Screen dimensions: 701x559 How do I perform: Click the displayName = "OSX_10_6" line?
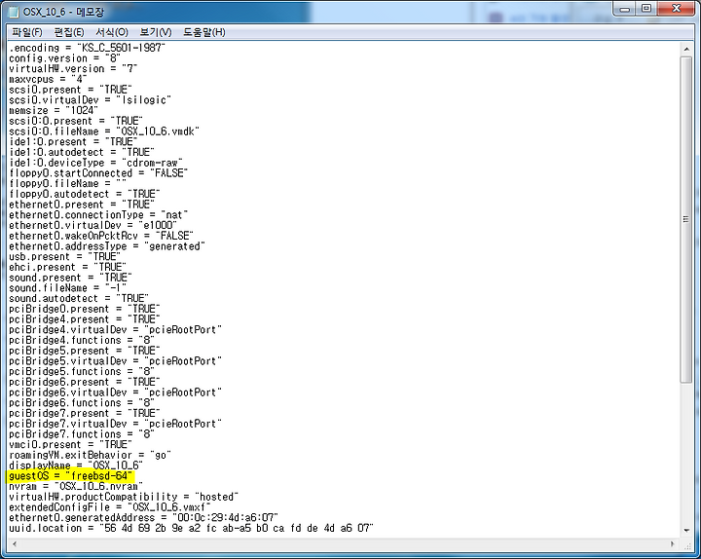tap(76, 466)
